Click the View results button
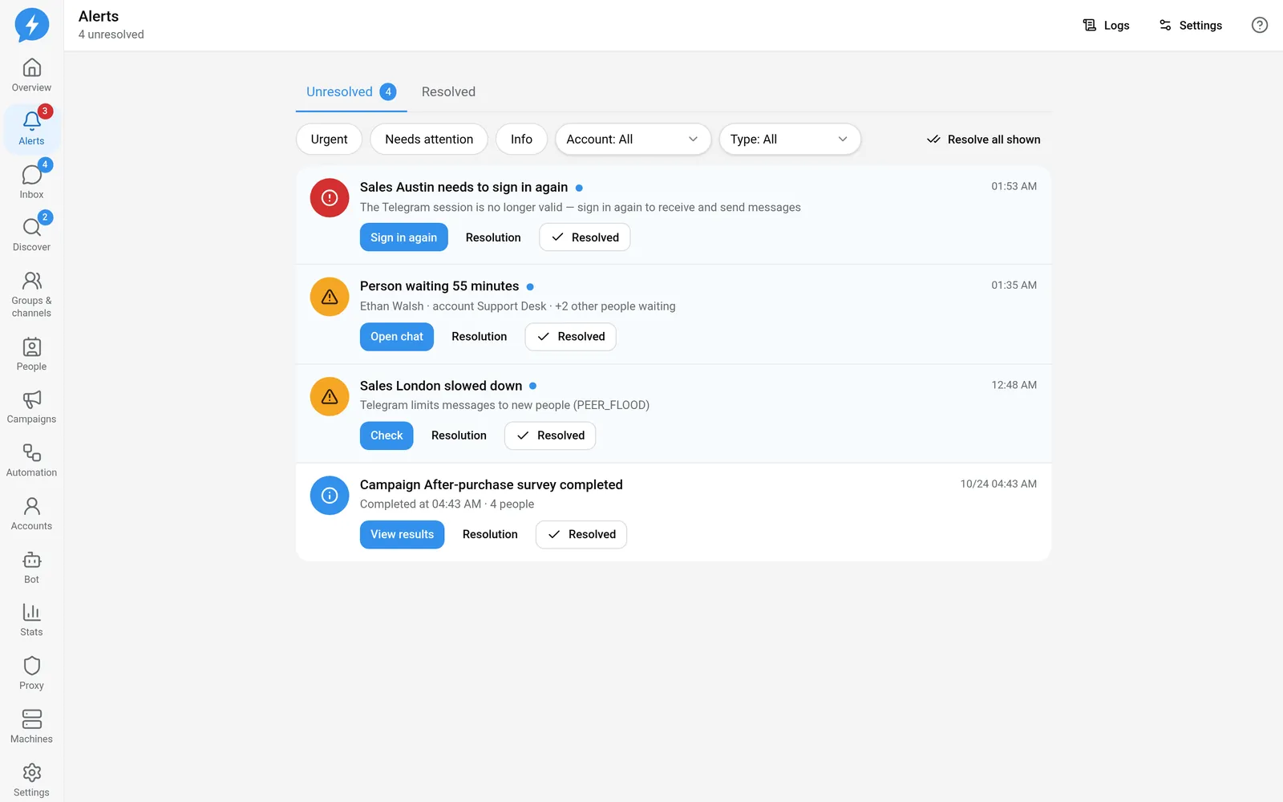Image resolution: width=1283 pixels, height=802 pixels. point(402,534)
